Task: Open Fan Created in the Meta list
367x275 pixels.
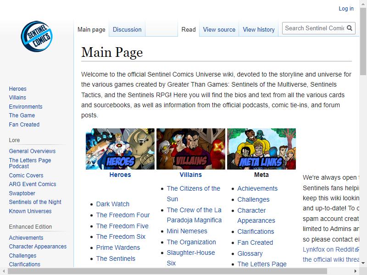Action: click(255, 242)
